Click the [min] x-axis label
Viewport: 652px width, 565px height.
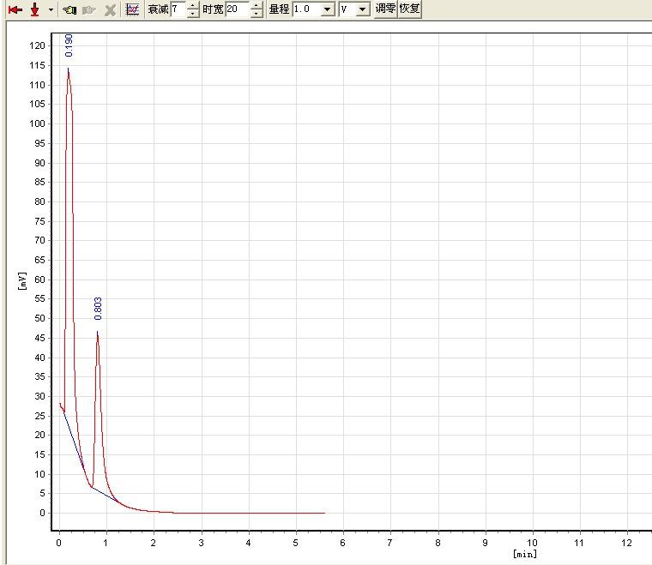525,553
